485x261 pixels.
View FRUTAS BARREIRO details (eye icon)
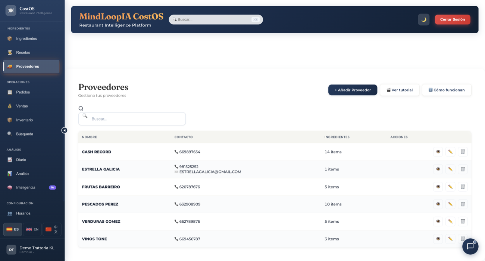pyautogui.click(x=438, y=187)
